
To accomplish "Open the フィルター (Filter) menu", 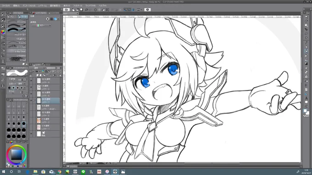I will click(78, 5).
